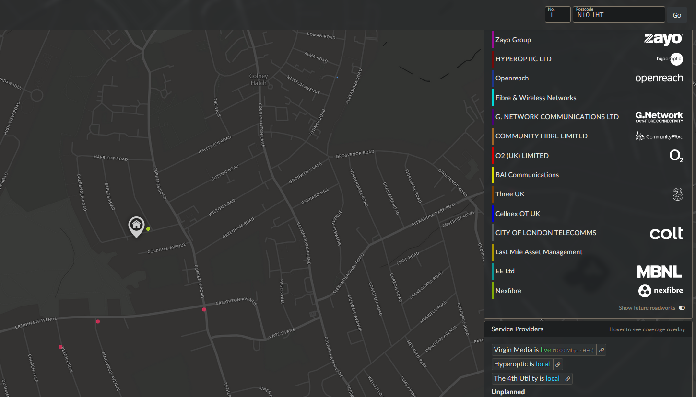Open the link icon next to Virgin Media

[602, 350]
